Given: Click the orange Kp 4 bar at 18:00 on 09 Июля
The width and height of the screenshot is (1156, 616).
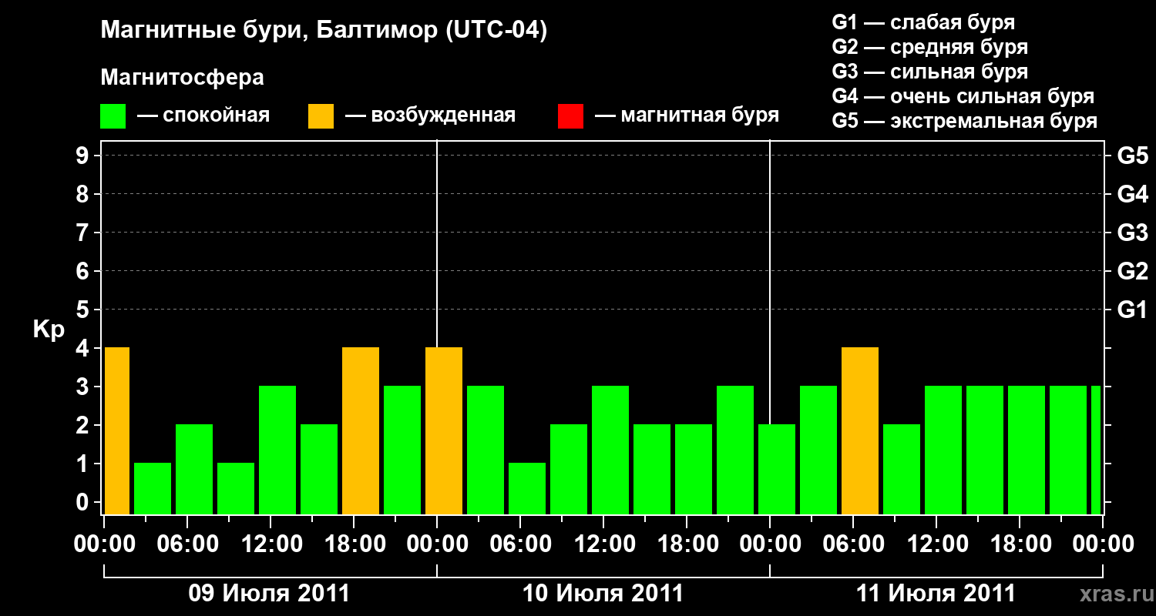Looking at the screenshot, I should point(361,430).
